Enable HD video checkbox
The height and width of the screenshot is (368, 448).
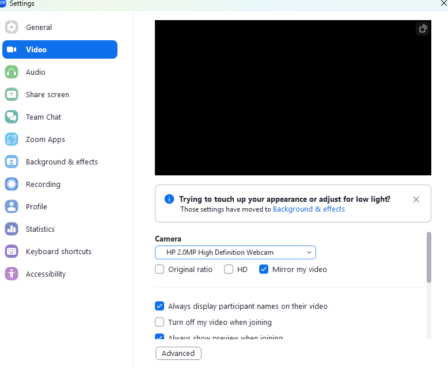[228, 269]
